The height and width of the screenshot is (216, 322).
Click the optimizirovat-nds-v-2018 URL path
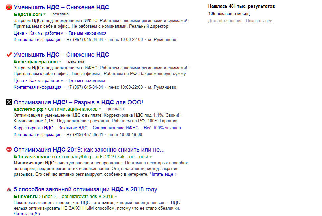[x=85, y=196]
